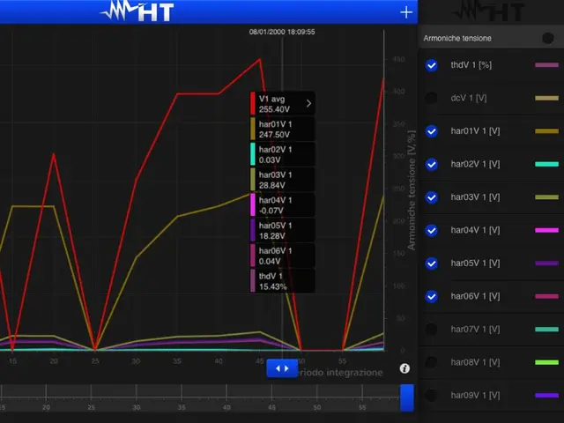This screenshot has height=423, width=564.
Task: Click the thdV 1 mauve color swatch
Action: [x=546, y=65]
